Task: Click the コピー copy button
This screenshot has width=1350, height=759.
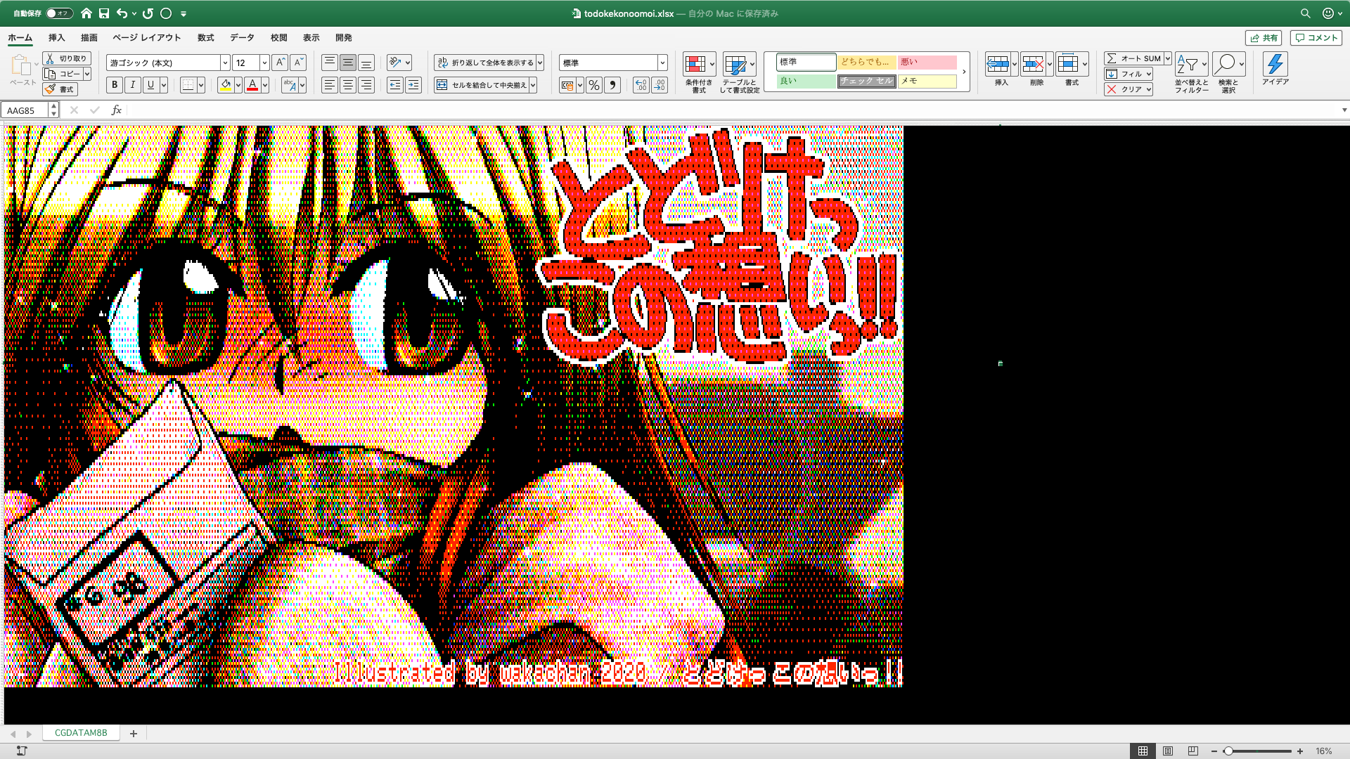Action: pos(63,74)
